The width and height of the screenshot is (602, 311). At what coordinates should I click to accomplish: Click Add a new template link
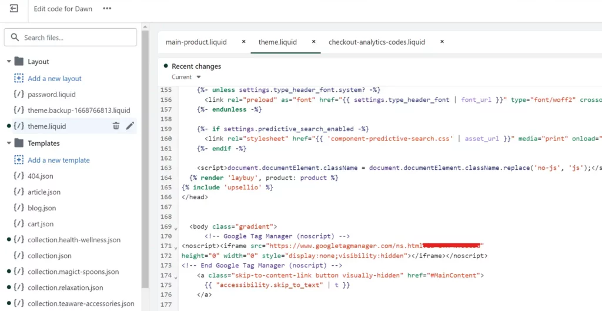coord(59,160)
